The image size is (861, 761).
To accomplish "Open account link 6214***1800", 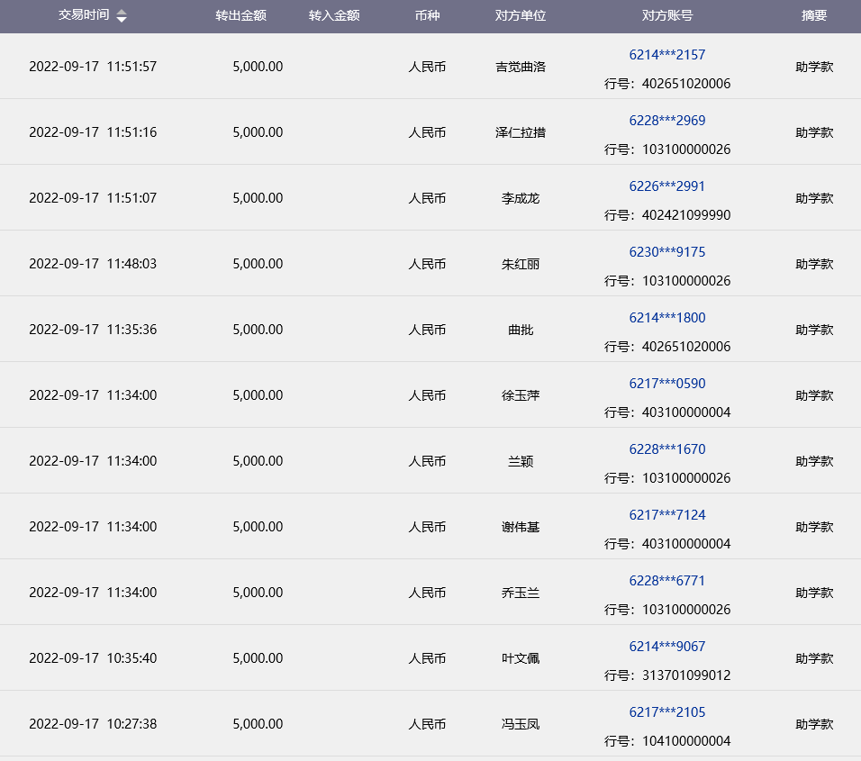I will click(667, 318).
